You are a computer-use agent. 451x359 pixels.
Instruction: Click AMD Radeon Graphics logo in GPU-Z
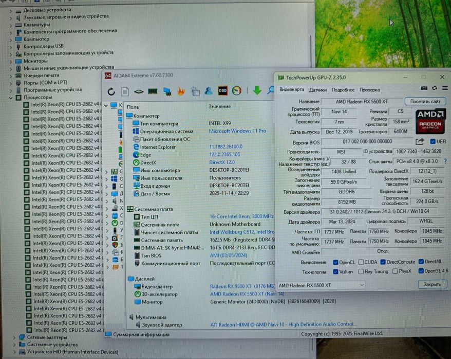point(430,121)
